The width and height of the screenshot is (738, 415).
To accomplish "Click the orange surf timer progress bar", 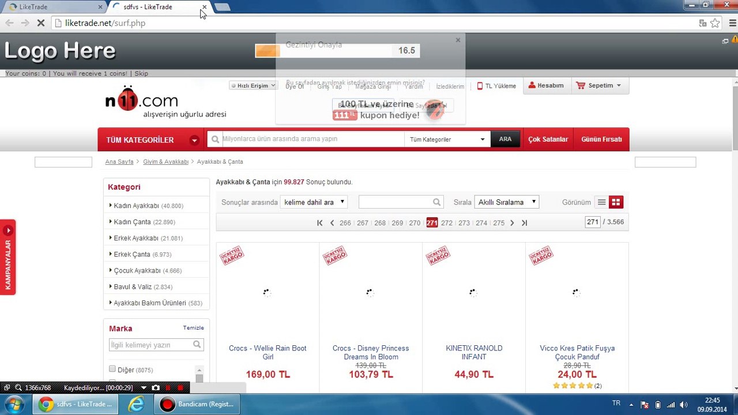I will tap(268, 51).
